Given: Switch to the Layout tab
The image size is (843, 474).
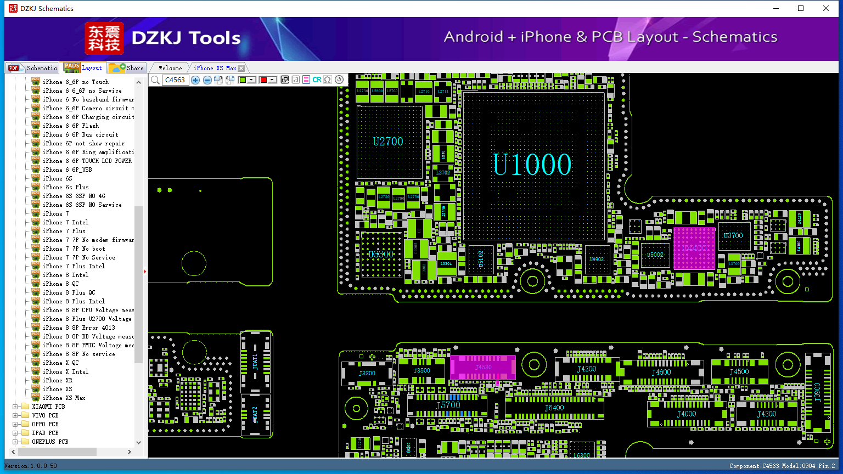Looking at the screenshot, I should pos(83,67).
